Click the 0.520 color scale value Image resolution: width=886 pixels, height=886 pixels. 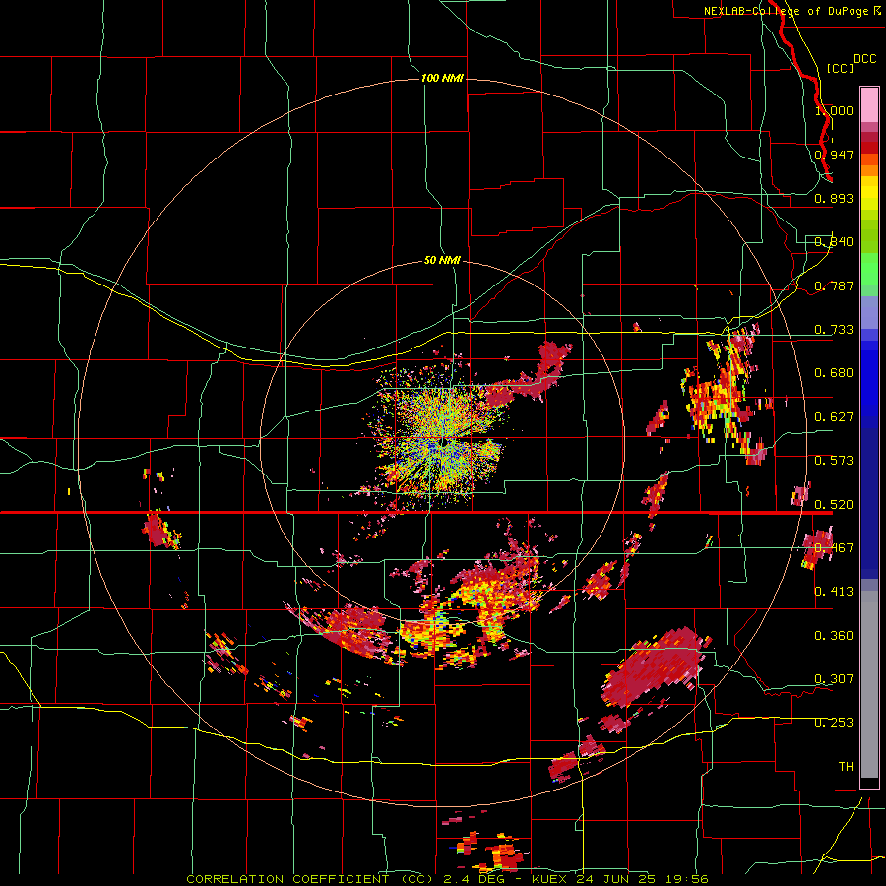[x=834, y=505]
